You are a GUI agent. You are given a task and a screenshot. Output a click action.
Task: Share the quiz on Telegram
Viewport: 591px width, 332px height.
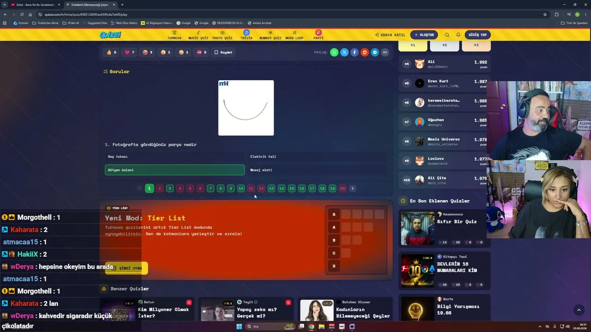375,53
